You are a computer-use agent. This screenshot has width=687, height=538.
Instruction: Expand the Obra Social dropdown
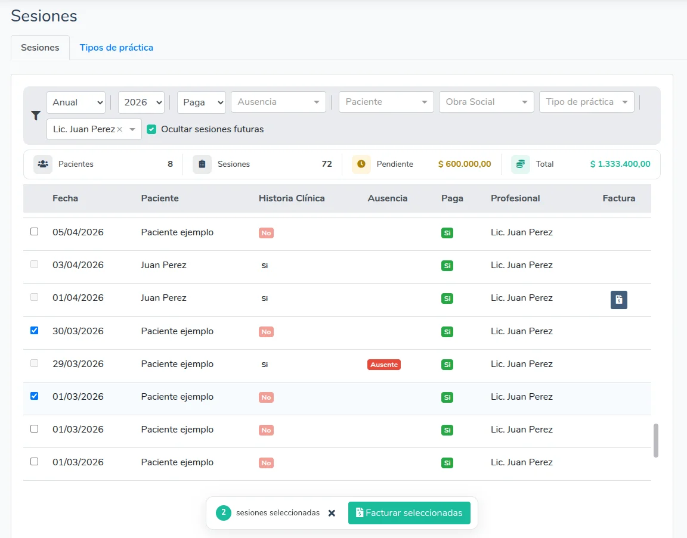click(x=487, y=102)
